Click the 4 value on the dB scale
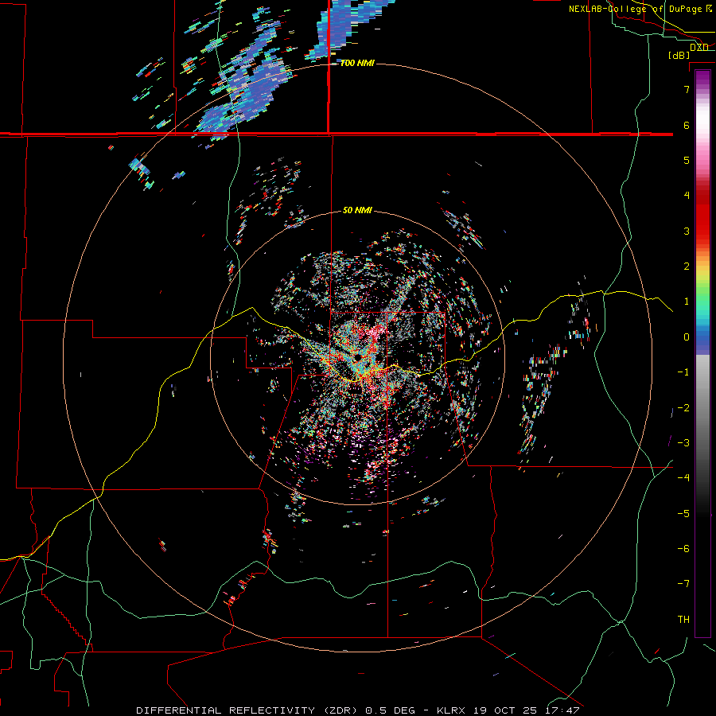The width and height of the screenshot is (716, 716). [x=687, y=196]
